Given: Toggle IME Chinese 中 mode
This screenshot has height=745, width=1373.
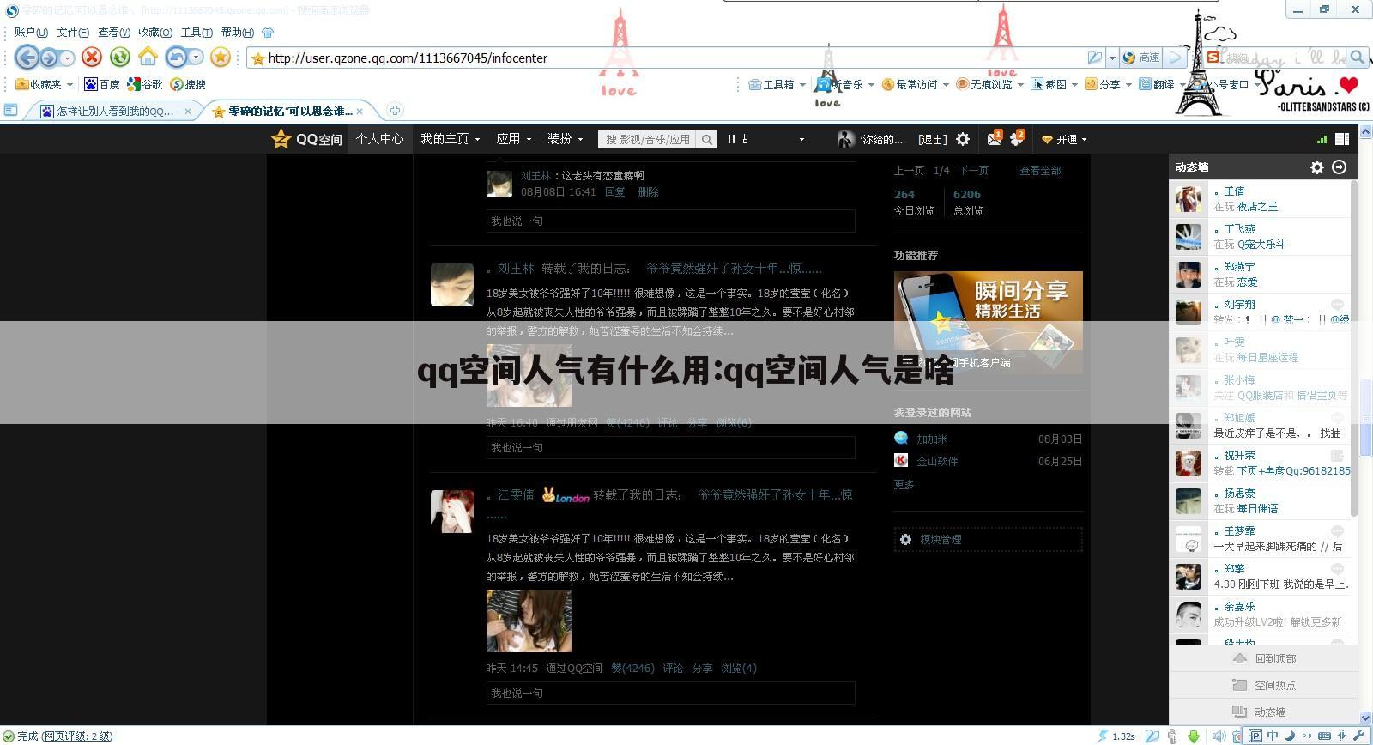Looking at the screenshot, I should click(x=1273, y=736).
